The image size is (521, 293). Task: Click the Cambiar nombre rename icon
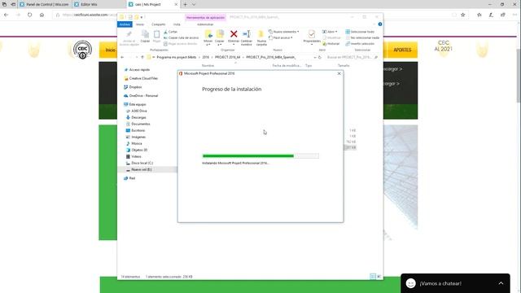246,34
